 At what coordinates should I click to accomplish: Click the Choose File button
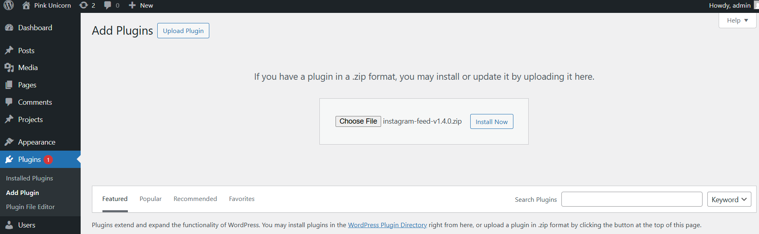point(358,121)
